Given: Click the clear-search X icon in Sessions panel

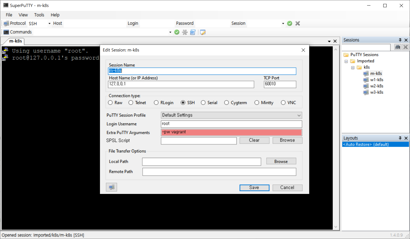Looking at the screenshot, I should 406,47.
